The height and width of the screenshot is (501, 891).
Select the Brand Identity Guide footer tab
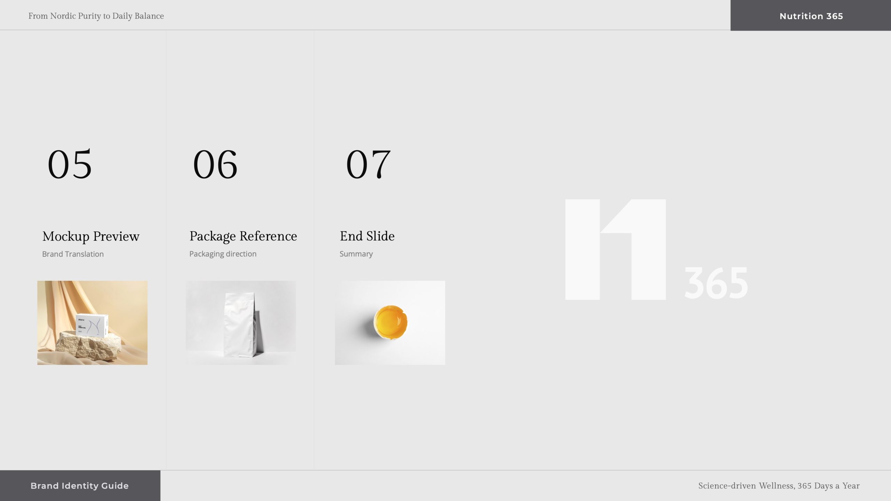tap(80, 486)
